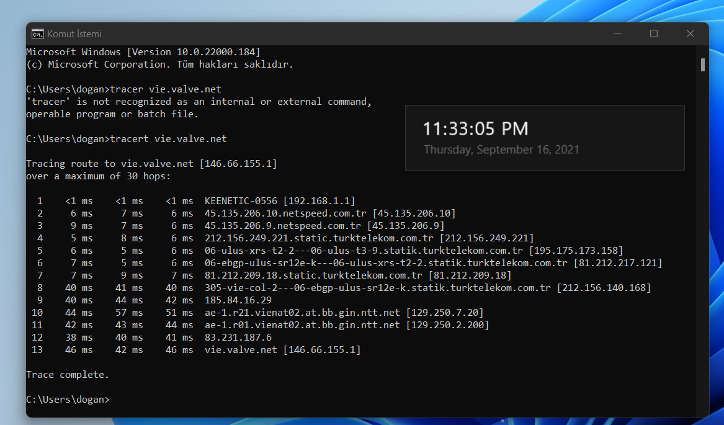Click the IP [129.250.7.20] in hop 10
The image size is (724, 425).
(x=445, y=313)
